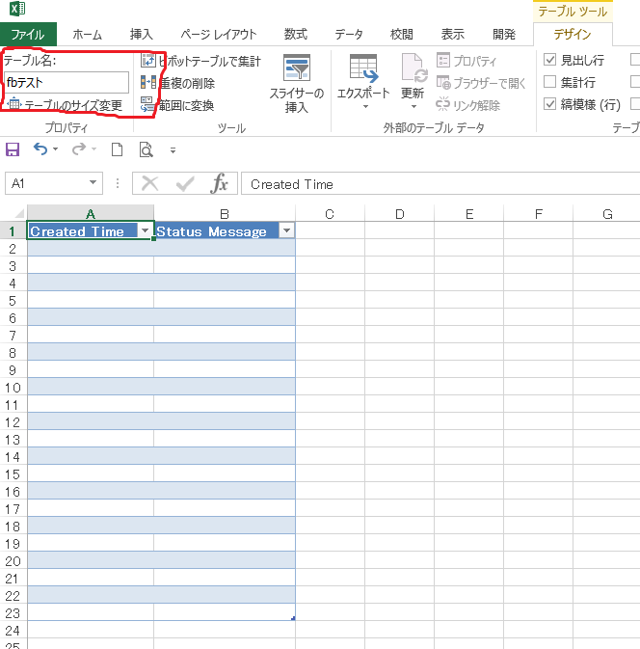Open the Undo history dropdown arrow
The height and width of the screenshot is (649, 640).
(x=56, y=149)
